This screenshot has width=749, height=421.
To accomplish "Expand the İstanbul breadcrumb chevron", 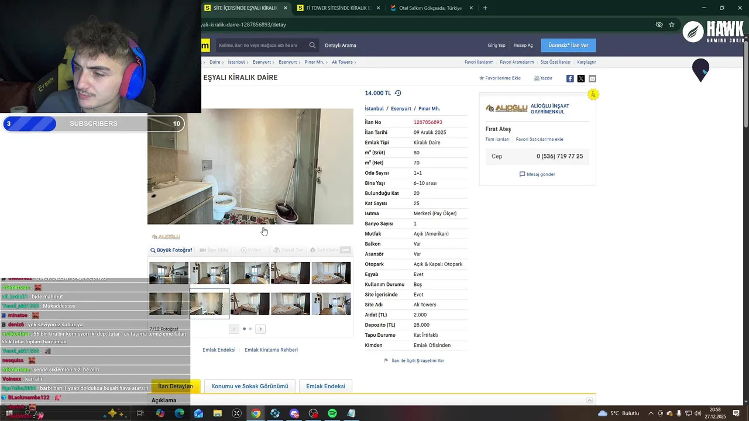I will tap(248, 62).
